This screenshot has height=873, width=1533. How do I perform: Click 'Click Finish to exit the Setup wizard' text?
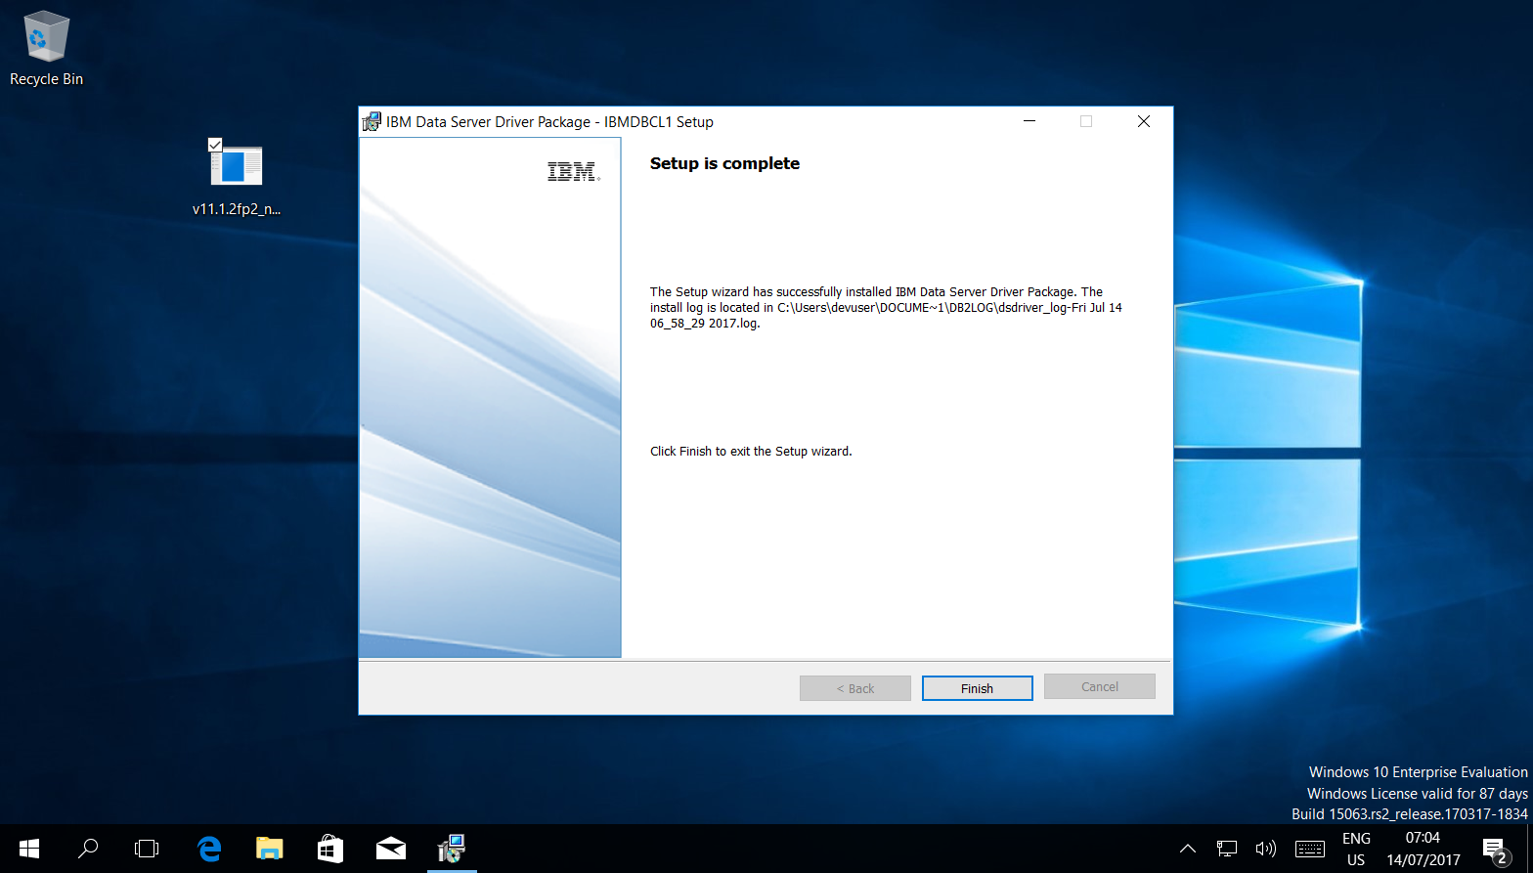point(751,452)
